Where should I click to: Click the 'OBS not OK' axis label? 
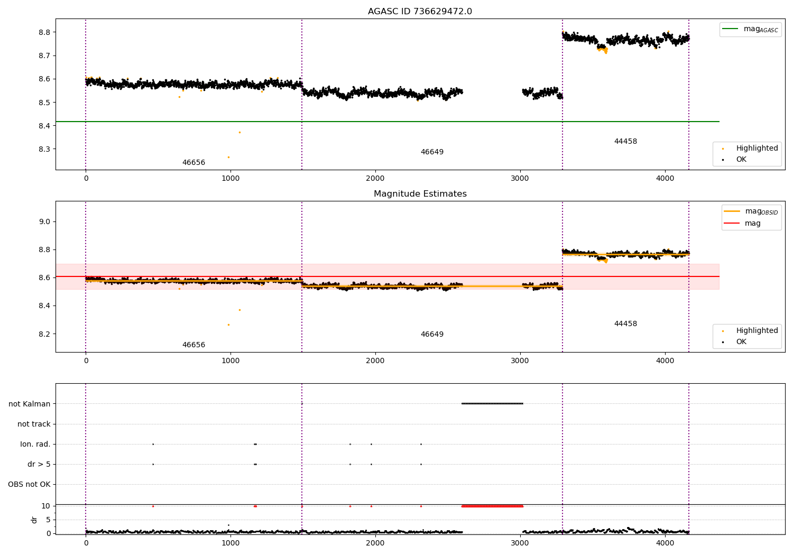[29, 484]
